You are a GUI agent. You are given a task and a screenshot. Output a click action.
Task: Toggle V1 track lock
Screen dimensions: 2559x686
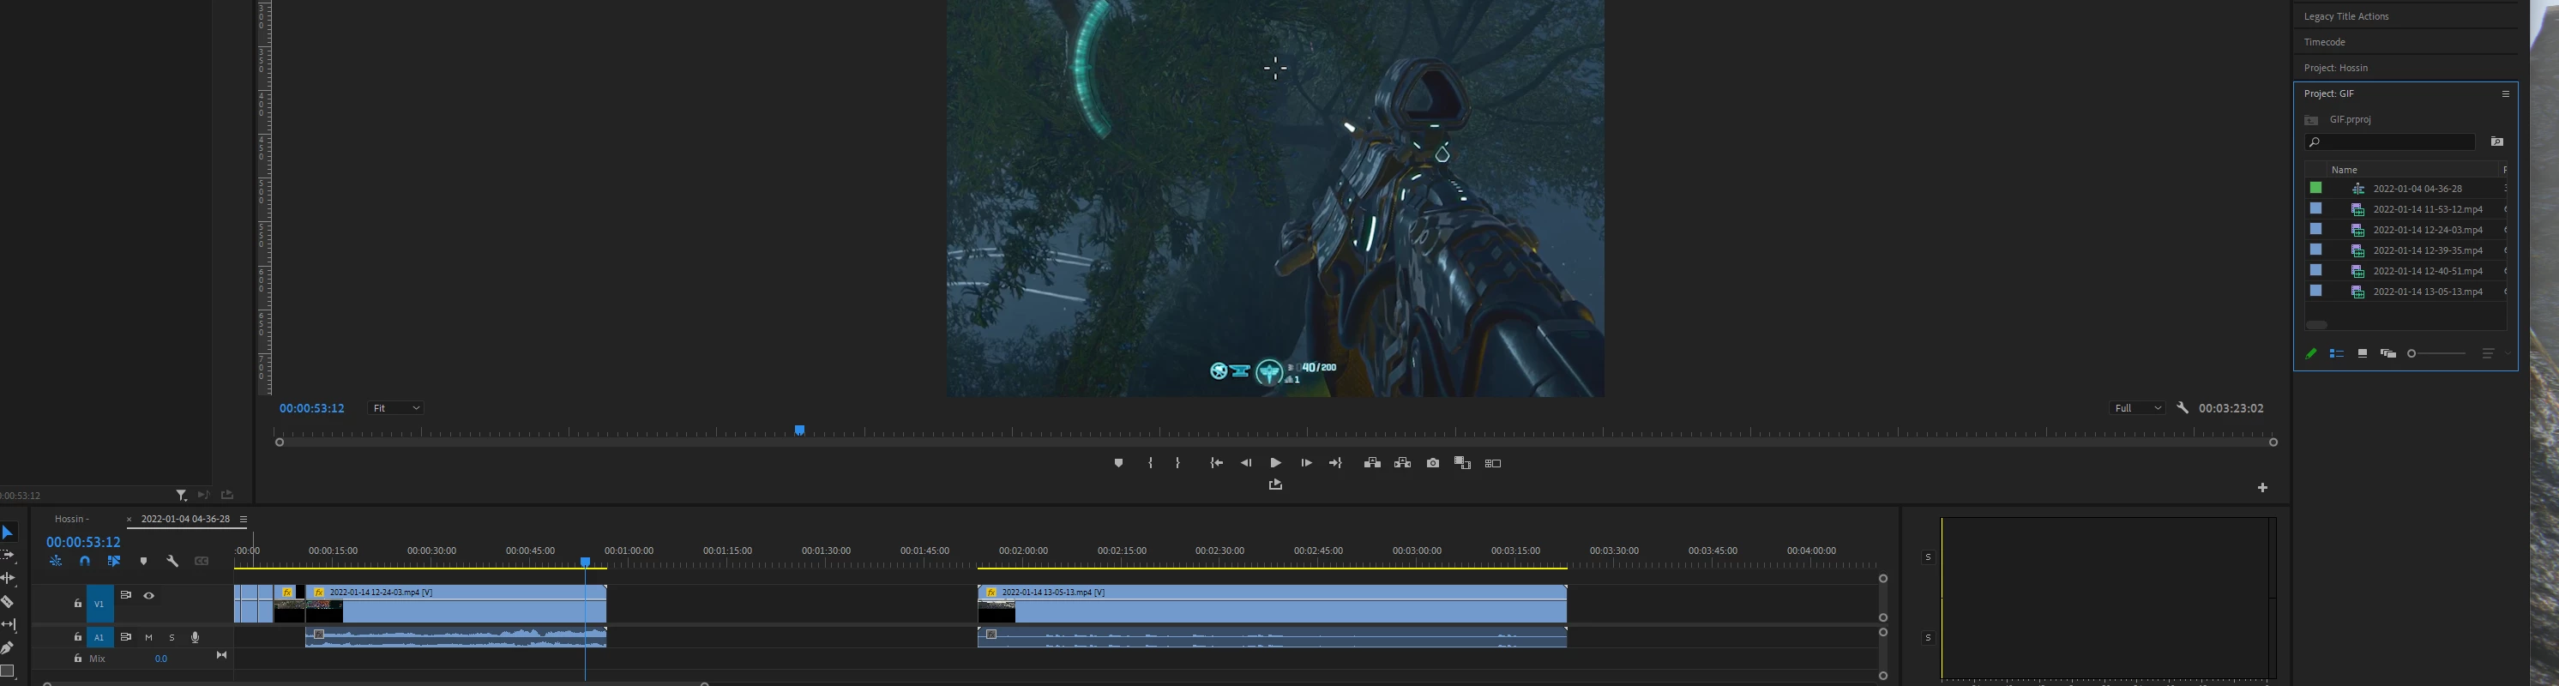tap(77, 603)
